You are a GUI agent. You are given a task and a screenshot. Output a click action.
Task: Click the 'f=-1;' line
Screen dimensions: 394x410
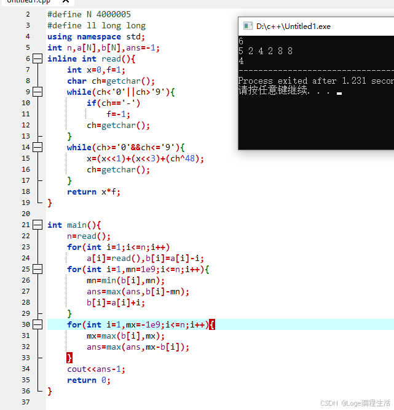point(118,114)
